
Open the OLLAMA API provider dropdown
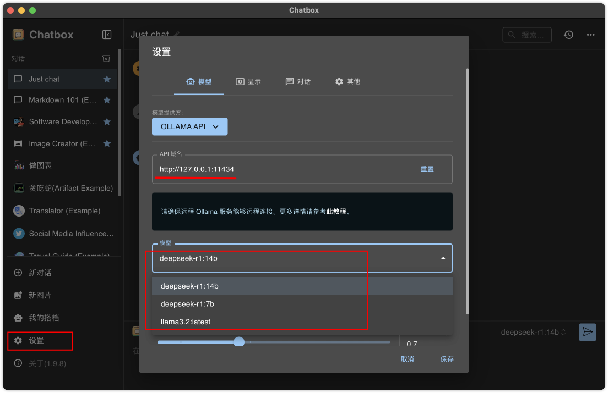[x=189, y=126]
